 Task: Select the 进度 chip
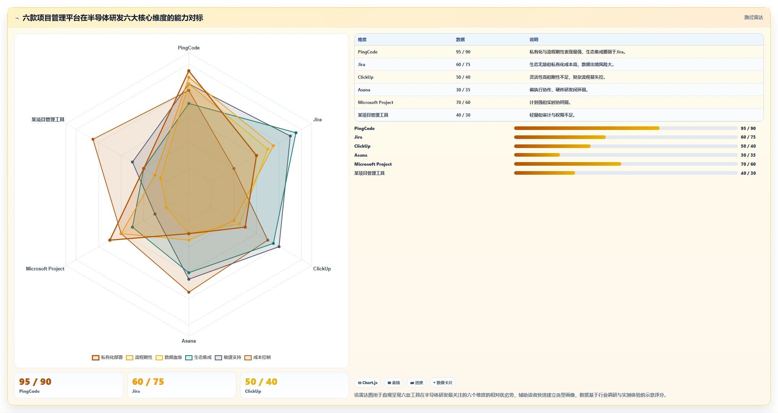416,383
